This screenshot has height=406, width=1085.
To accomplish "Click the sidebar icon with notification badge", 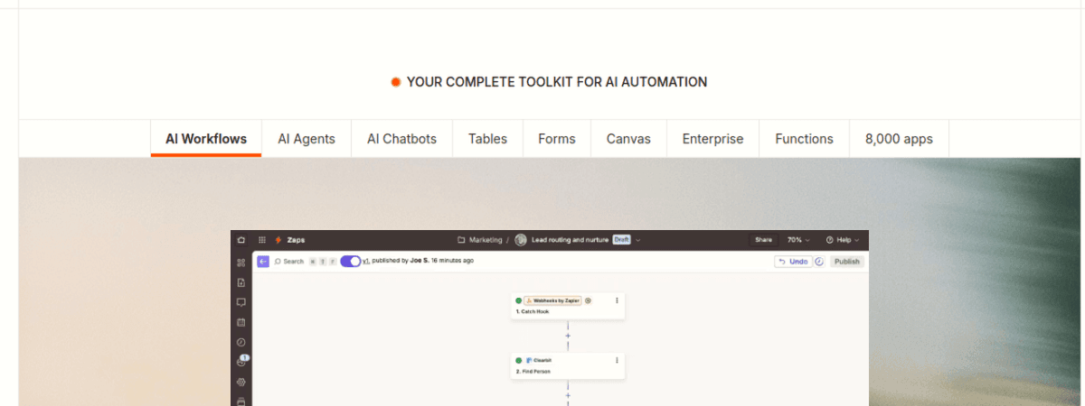I will coord(241,362).
